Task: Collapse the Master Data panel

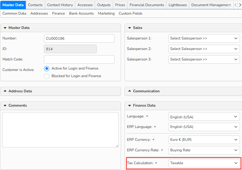Action: [5, 28]
